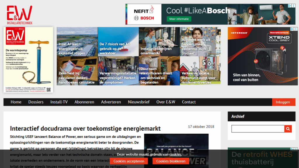Open 'Installatiebedrijven omarmen AI' tile
This screenshot has width=299, height=168.
(x=159, y=42)
